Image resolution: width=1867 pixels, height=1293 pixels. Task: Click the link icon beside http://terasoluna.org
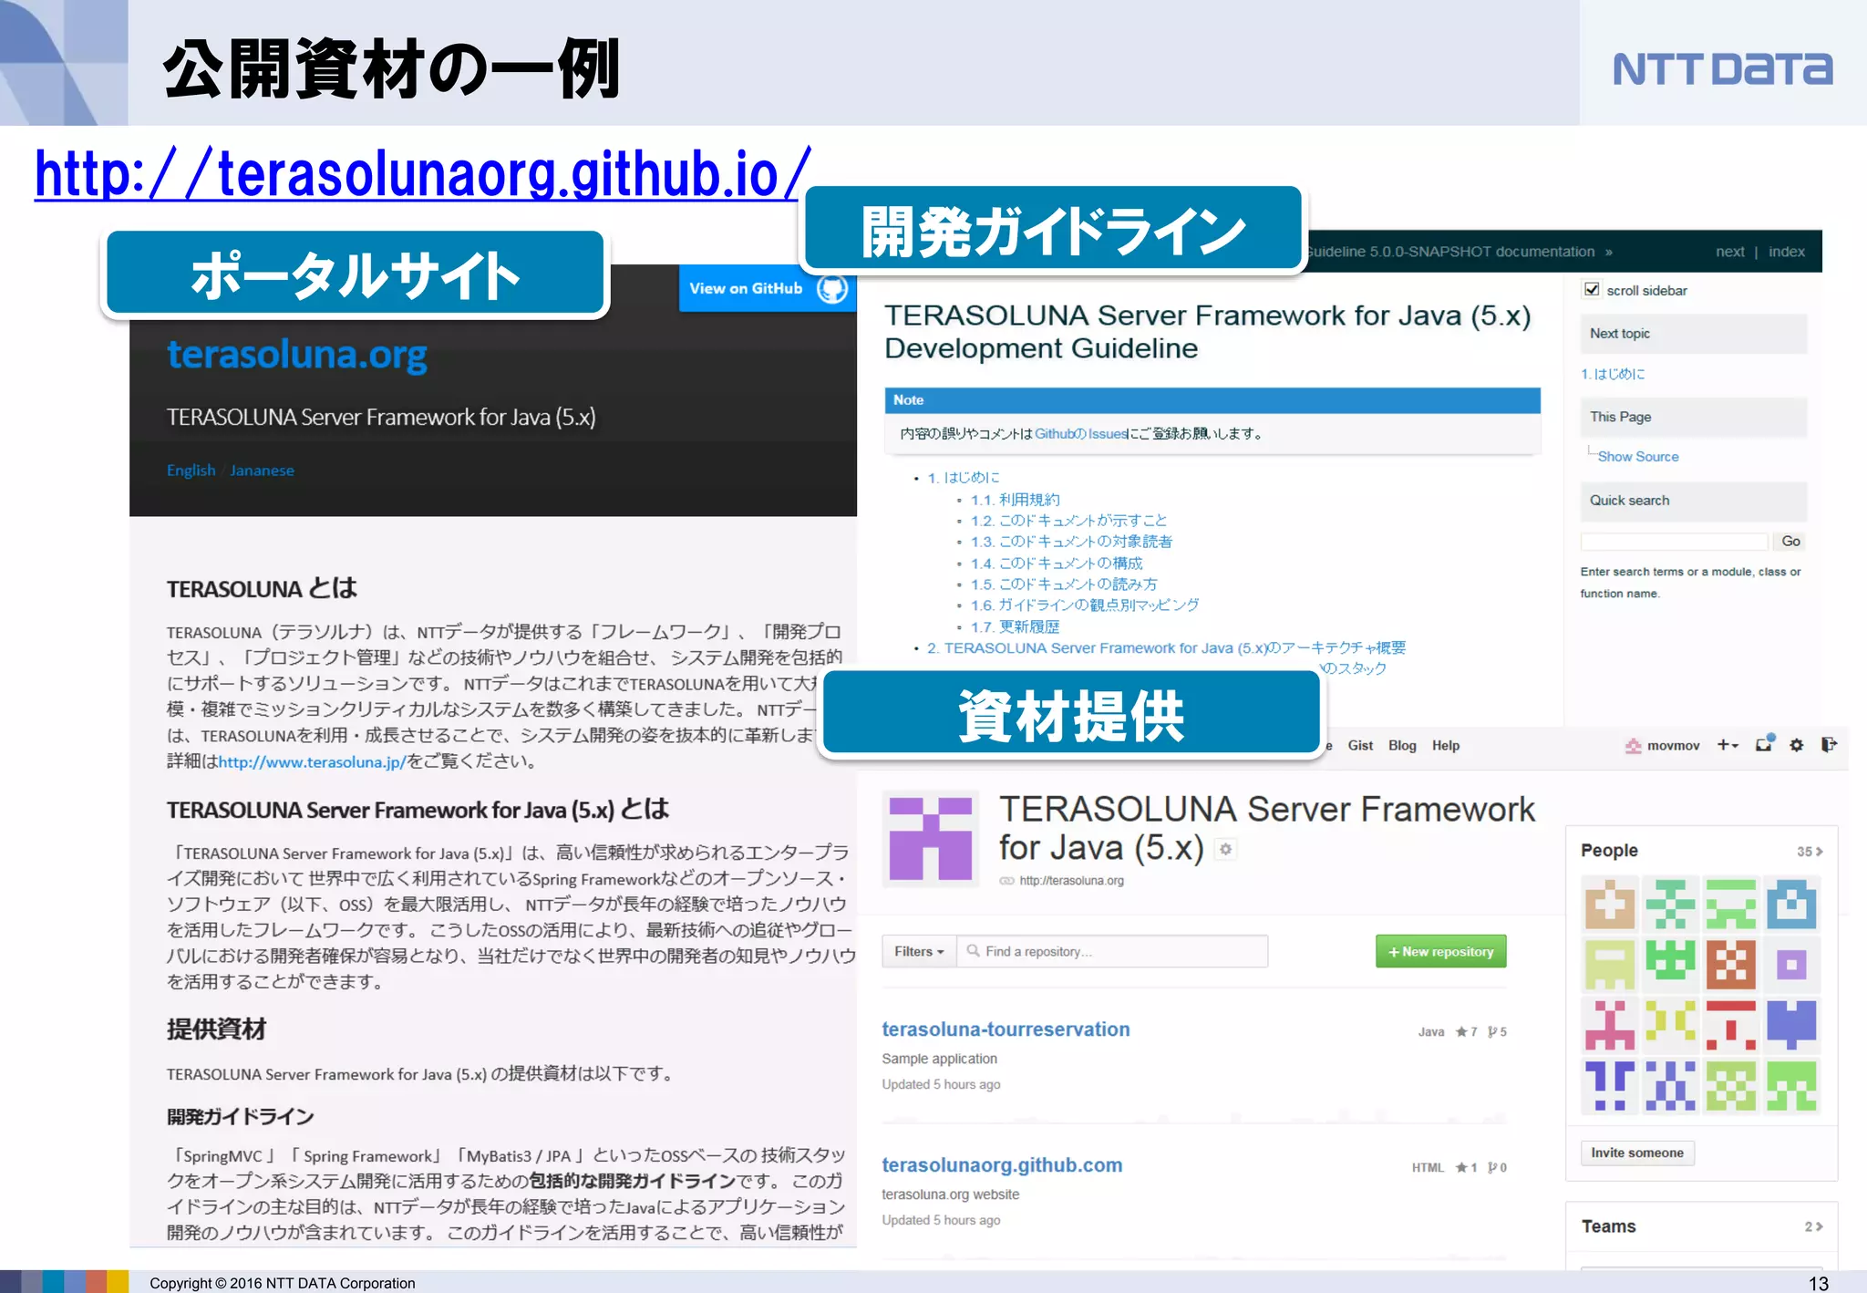coord(1006,881)
